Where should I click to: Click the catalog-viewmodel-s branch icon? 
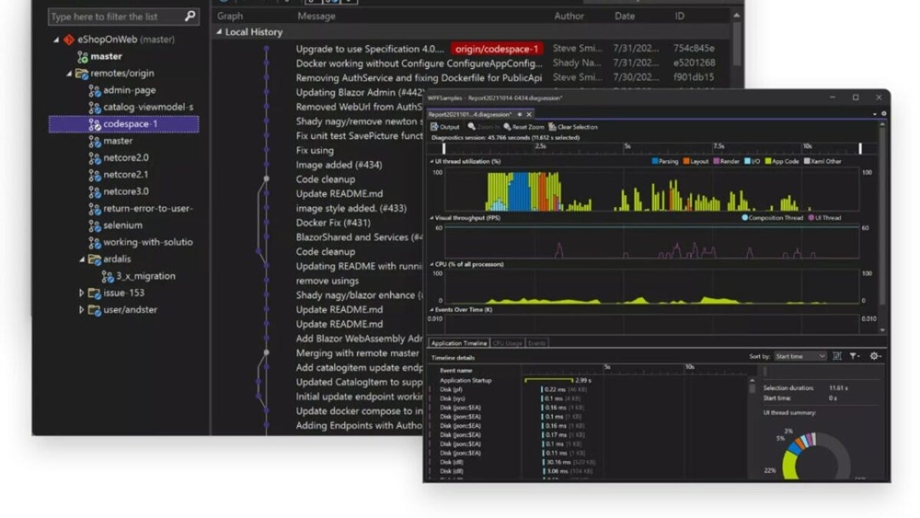point(94,107)
